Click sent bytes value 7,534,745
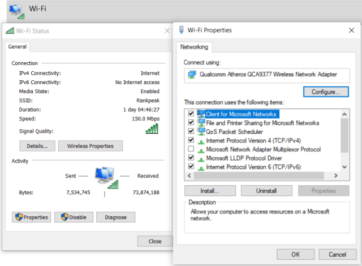Viewport: 362px width, 266px height. 78,192
